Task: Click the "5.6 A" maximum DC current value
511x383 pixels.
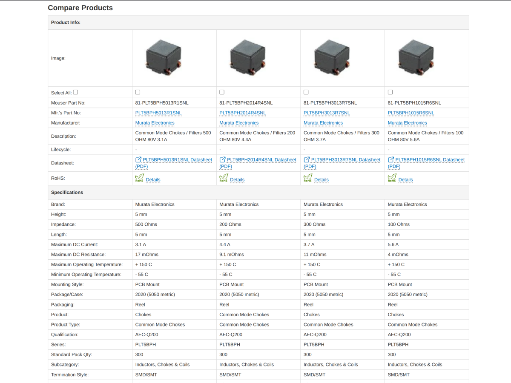Action: tap(394, 244)
